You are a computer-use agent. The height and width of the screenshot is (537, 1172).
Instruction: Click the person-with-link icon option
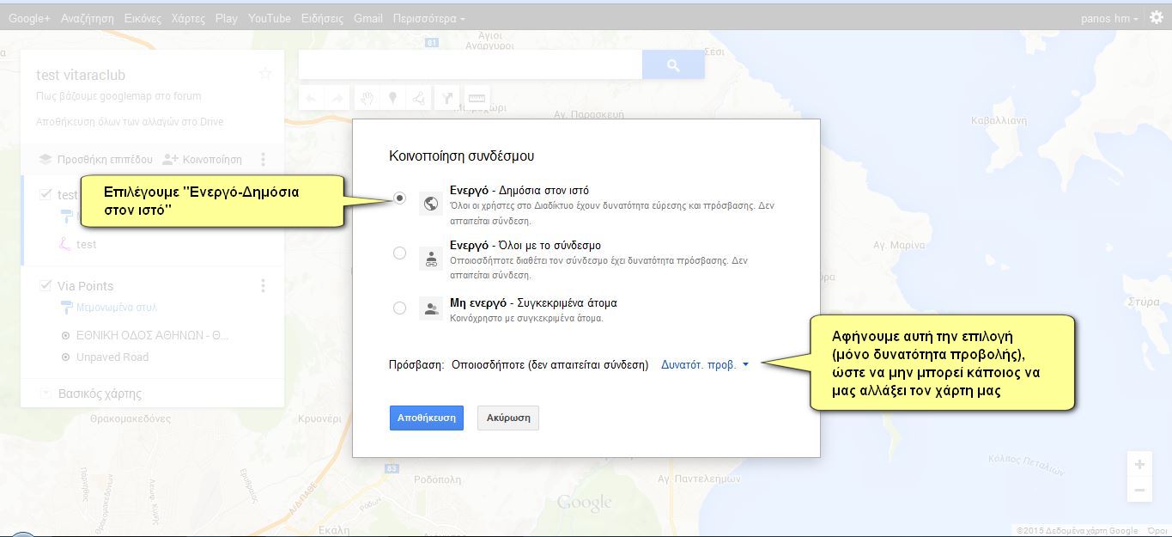point(431,259)
